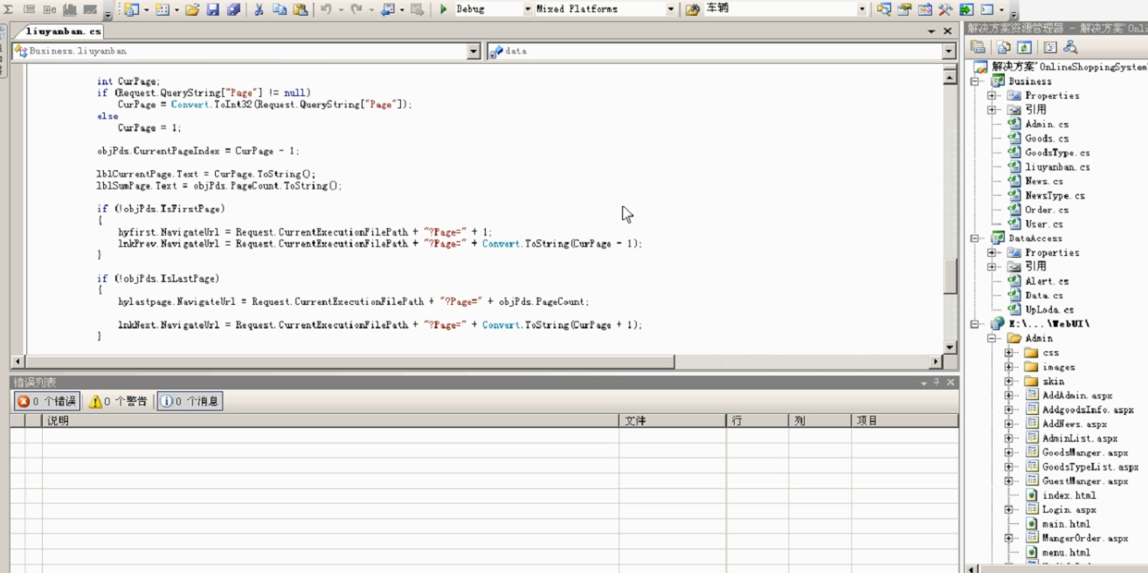Image resolution: width=1148 pixels, height=573 pixels.
Task: Click the Command Window toolbar icon
Action: [x=987, y=10]
